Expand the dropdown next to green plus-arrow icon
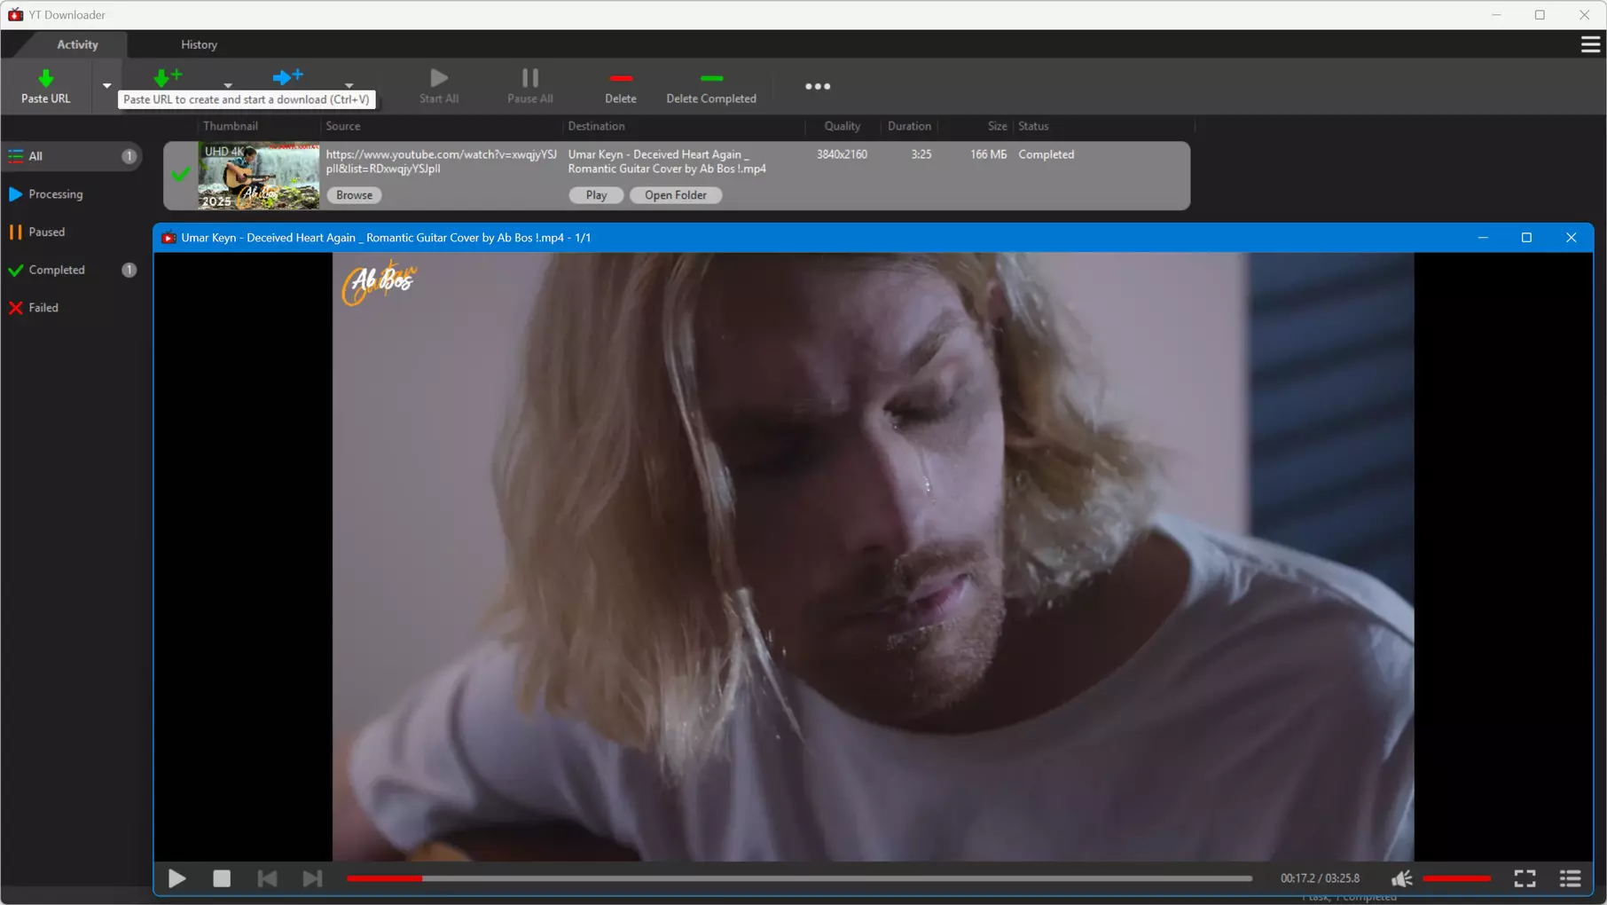1607x905 pixels. tap(228, 86)
